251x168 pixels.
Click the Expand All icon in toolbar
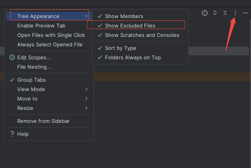[215, 13]
